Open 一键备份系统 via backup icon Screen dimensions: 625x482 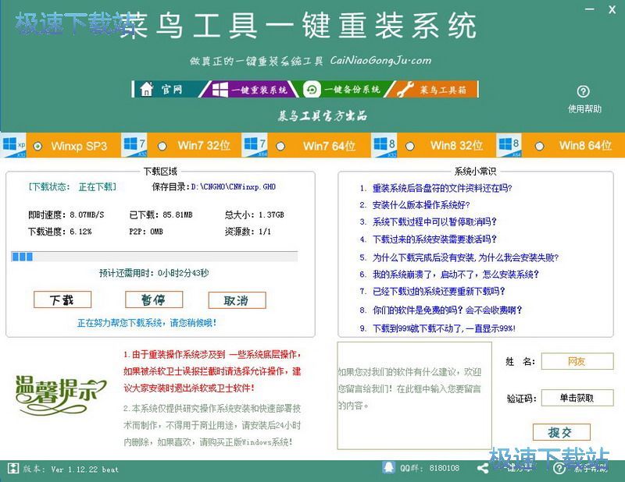[x=312, y=89]
